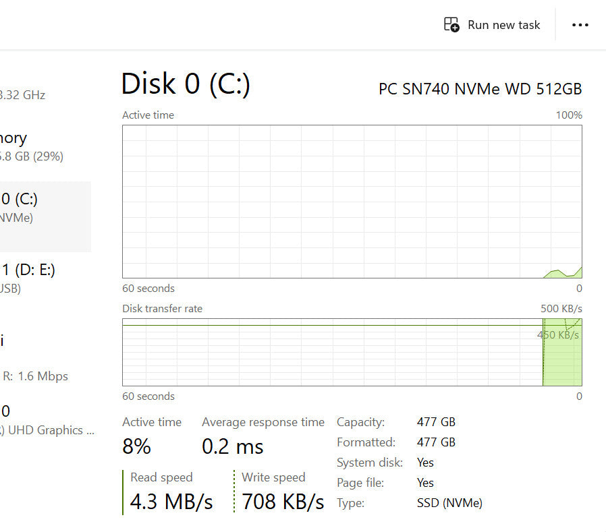Click the 4.3 MB/s read speed value

tap(171, 502)
